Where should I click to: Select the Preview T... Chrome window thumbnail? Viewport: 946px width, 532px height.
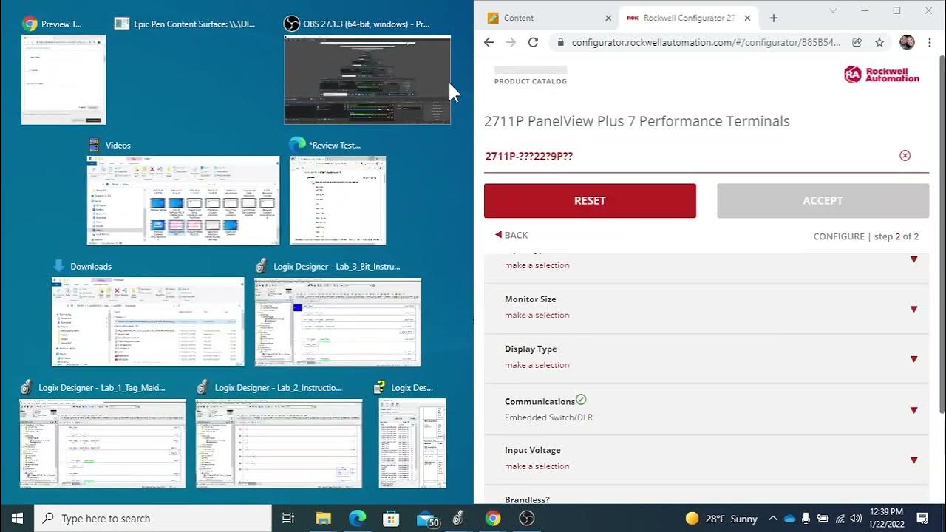tap(64, 80)
